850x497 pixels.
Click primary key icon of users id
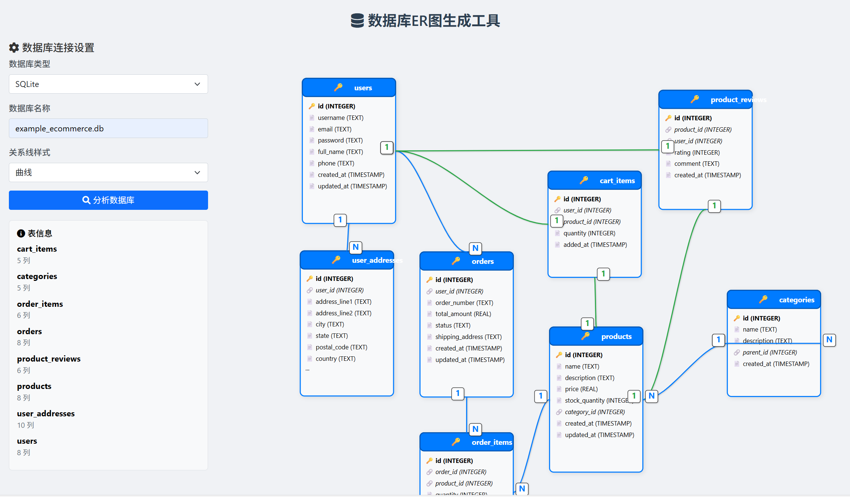coord(312,106)
